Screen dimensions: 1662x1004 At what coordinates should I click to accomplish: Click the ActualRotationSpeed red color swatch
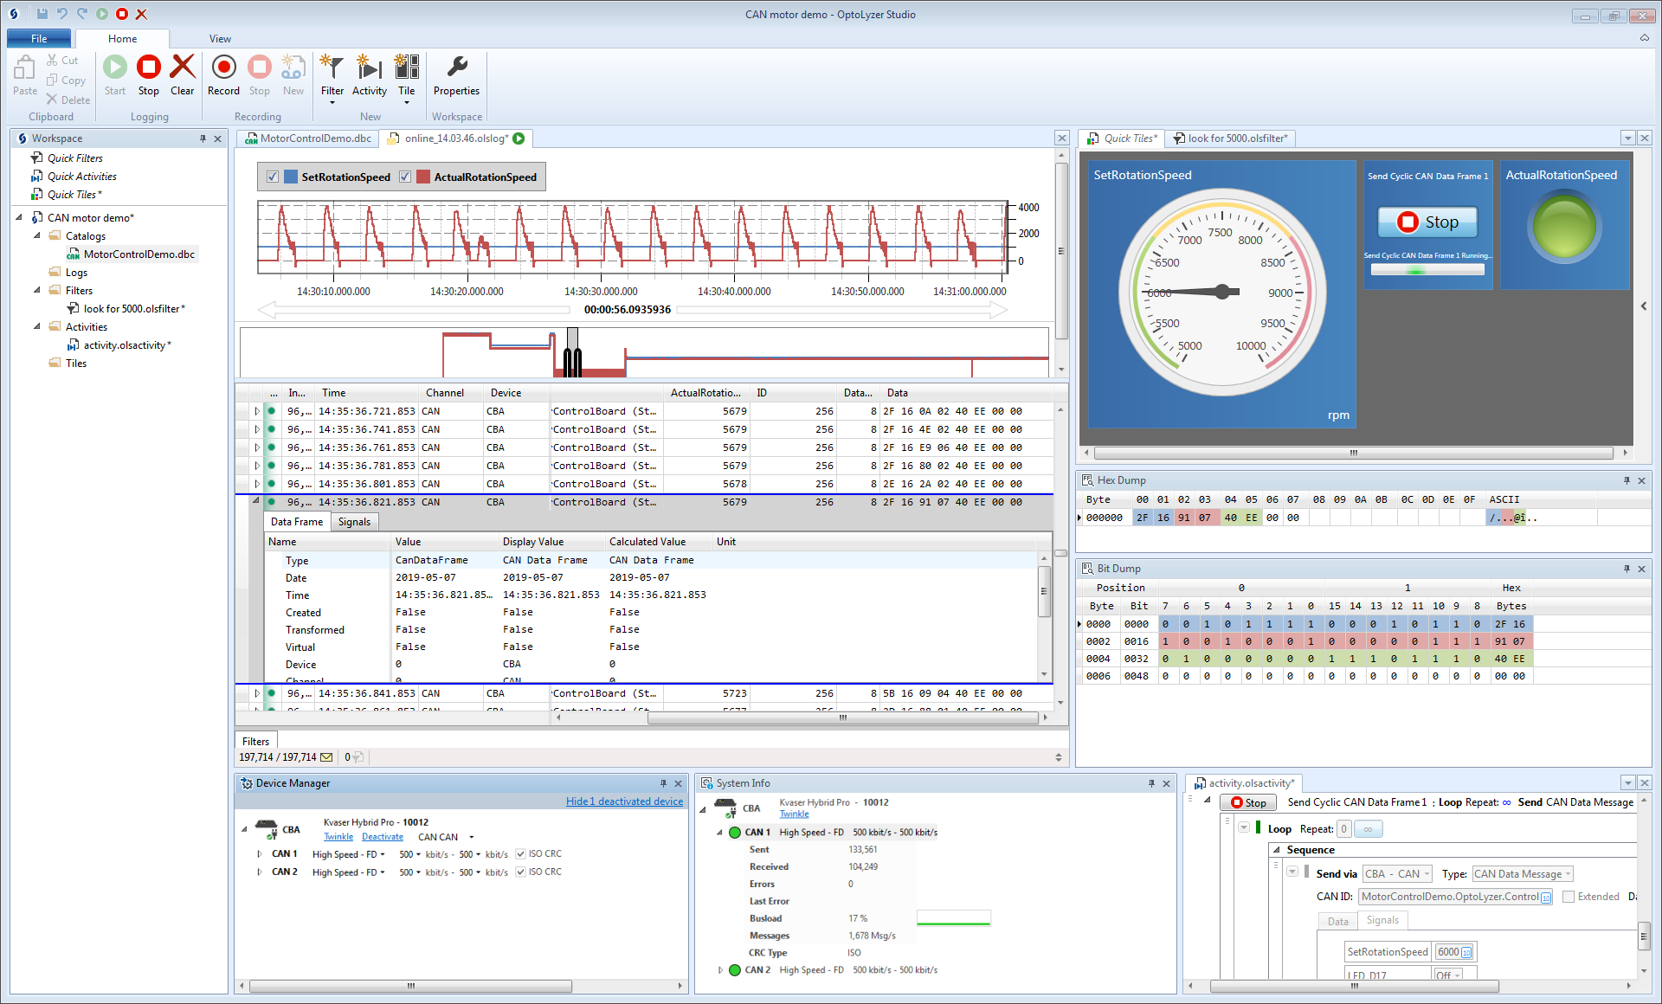[x=423, y=177]
